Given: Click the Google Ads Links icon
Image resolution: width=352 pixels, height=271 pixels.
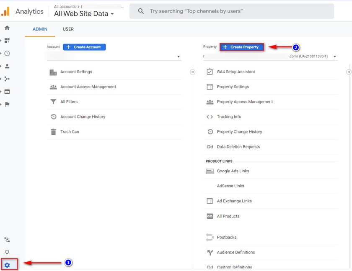Looking at the screenshot, I should [x=210, y=171].
